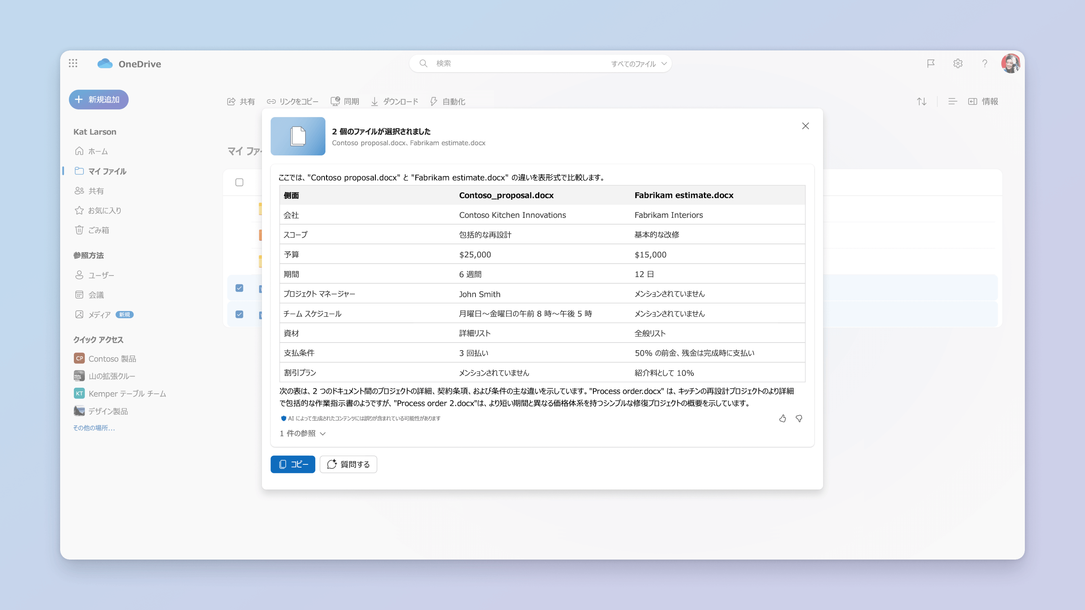Click その他の場所… link

(94, 428)
